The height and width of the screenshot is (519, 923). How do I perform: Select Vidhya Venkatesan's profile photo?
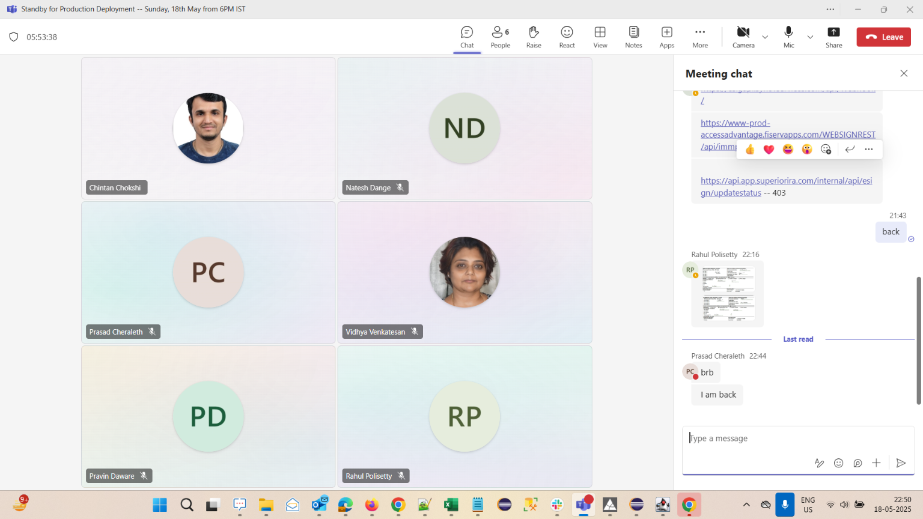tap(465, 272)
